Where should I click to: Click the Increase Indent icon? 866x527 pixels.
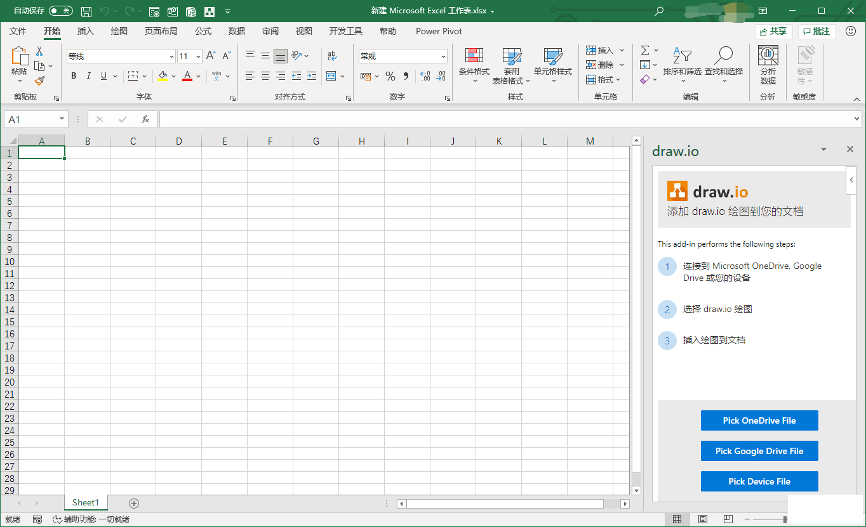[x=311, y=76]
